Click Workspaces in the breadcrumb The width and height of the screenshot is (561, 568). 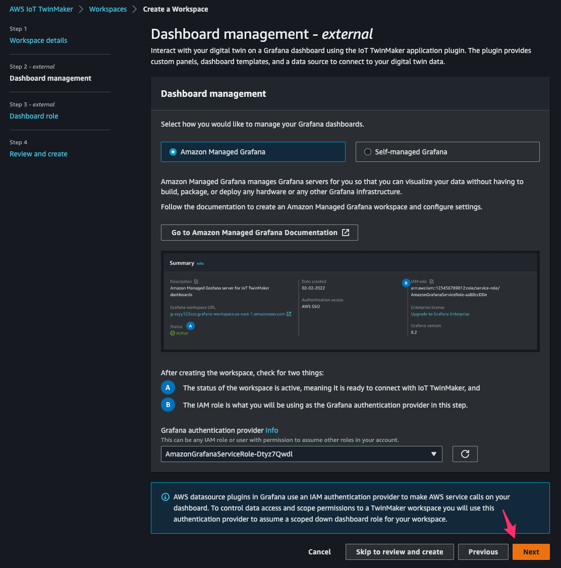tap(108, 9)
